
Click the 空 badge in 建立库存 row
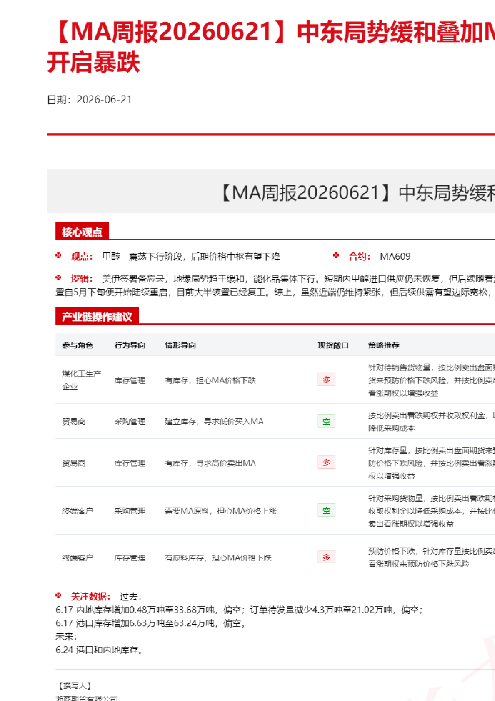coord(327,421)
